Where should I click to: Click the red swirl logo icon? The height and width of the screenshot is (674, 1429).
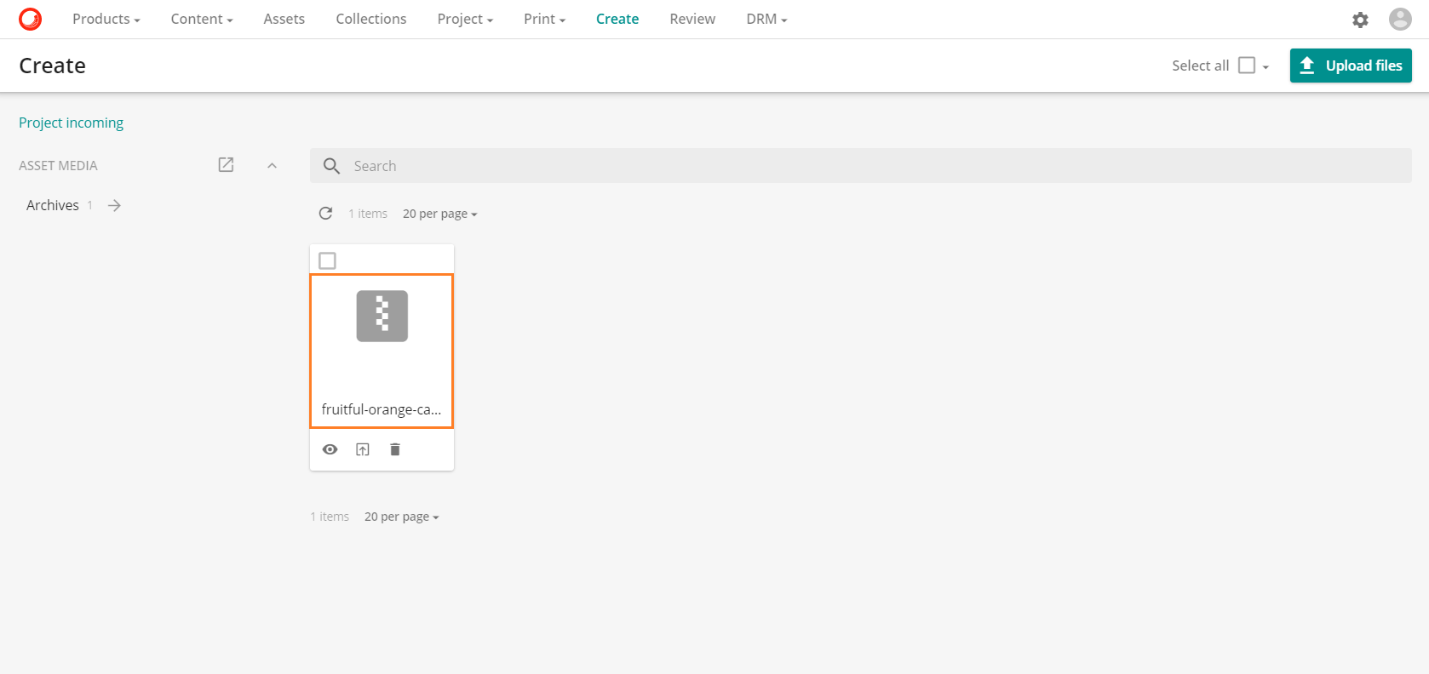[x=30, y=19]
